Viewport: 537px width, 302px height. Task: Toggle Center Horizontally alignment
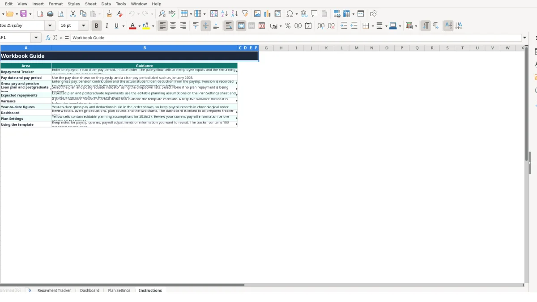[x=173, y=26]
